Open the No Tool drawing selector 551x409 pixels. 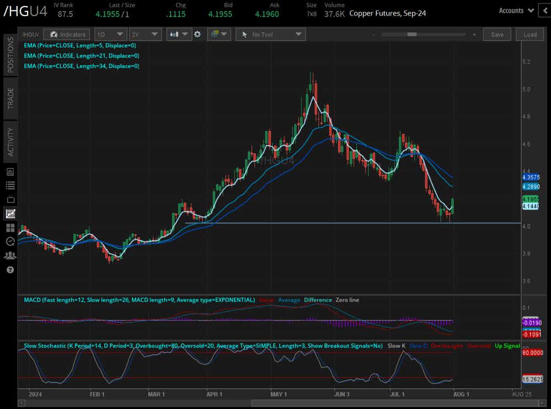(271, 34)
